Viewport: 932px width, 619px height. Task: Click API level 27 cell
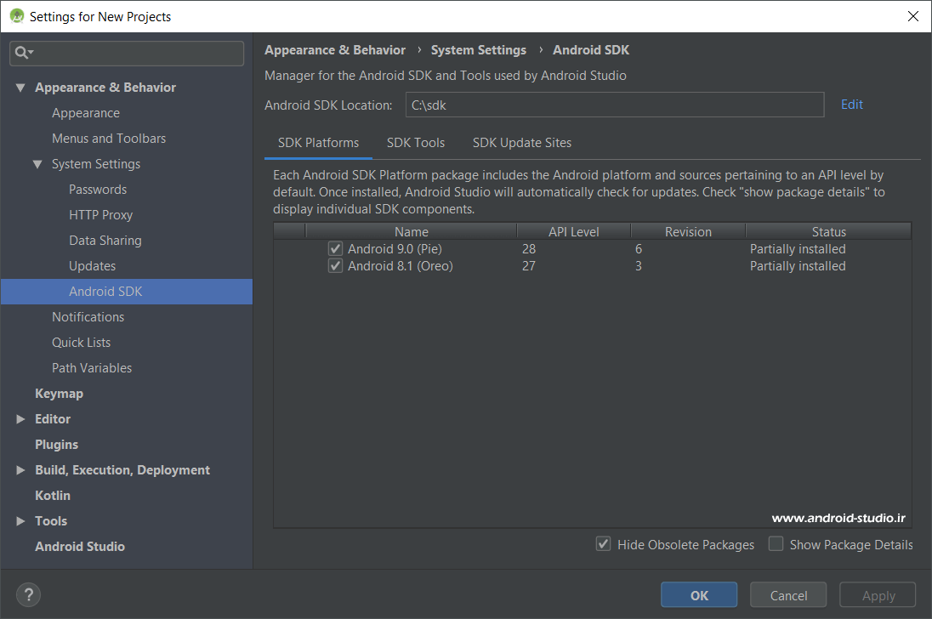click(528, 266)
